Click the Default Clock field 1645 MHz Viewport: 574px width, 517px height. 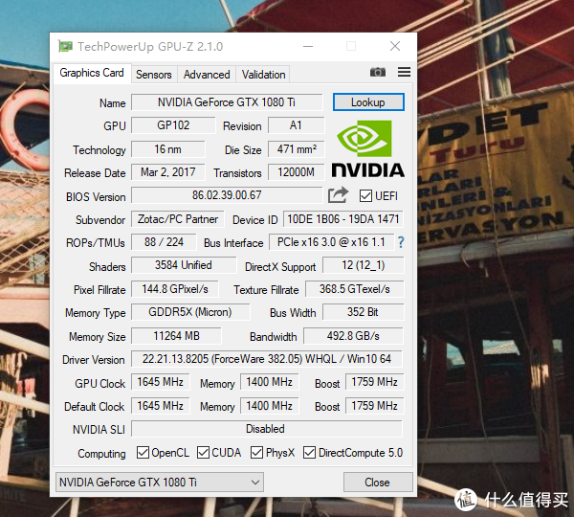[x=161, y=406]
